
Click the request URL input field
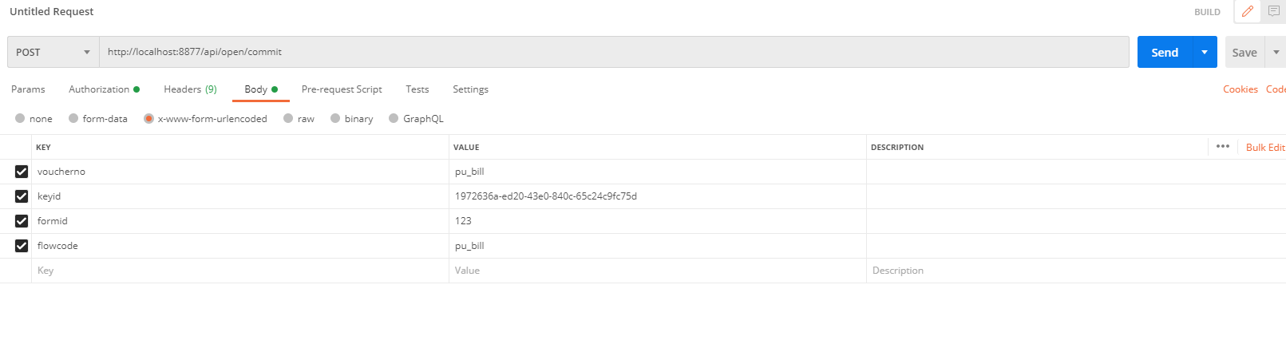pos(614,52)
